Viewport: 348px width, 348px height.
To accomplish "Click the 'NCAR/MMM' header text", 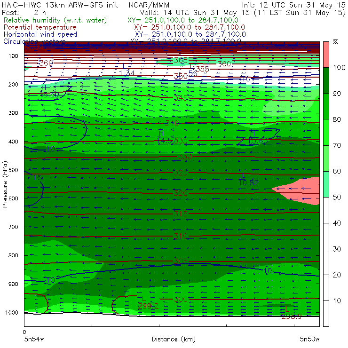I will coord(149,5).
